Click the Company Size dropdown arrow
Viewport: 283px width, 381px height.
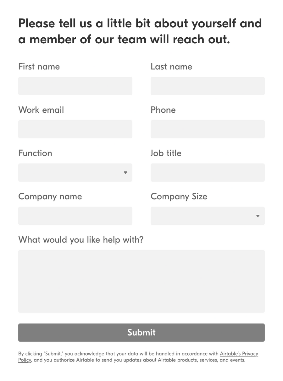pyautogui.click(x=258, y=216)
